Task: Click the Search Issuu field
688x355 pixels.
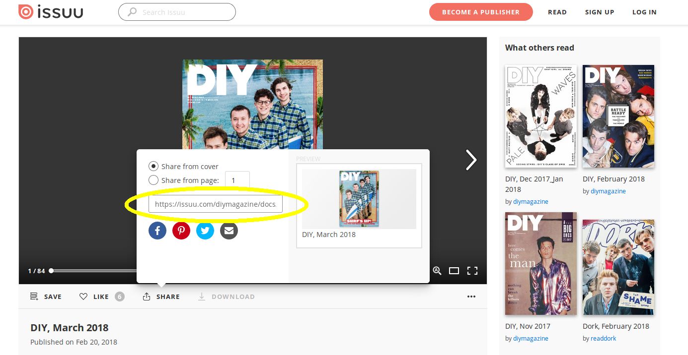Action: (x=177, y=12)
